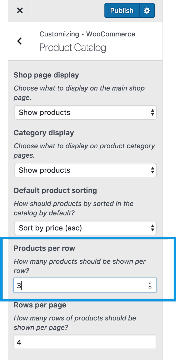This screenshot has width=176, height=360.
Task: Click into the Rows per page field
Action: (85, 342)
